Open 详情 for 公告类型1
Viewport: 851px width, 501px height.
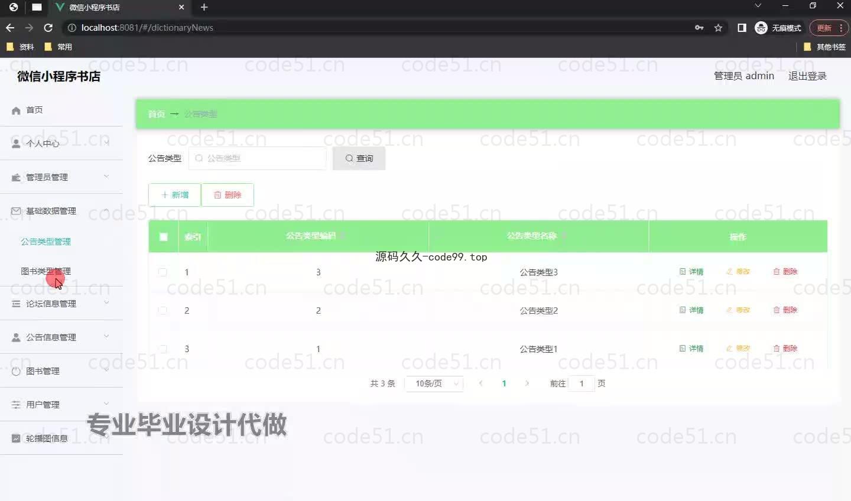coord(691,349)
